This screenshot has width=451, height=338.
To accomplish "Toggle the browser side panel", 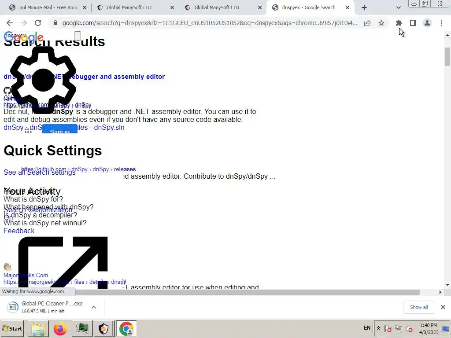I will coord(413,23).
